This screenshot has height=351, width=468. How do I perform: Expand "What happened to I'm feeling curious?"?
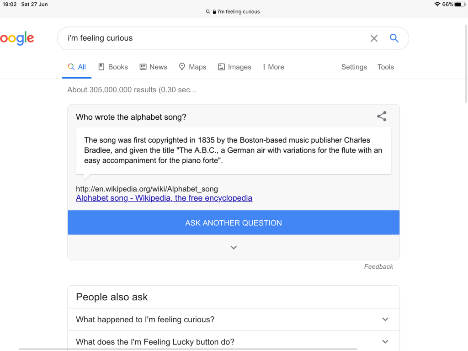(385, 319)
